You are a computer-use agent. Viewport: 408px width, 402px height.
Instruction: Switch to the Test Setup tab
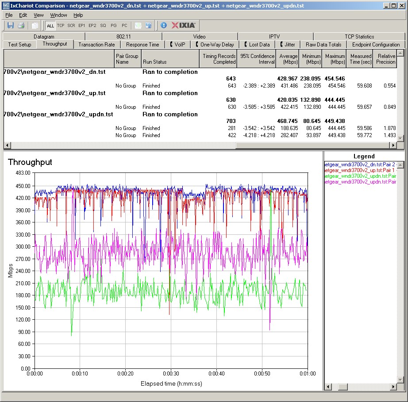[x=19, y=45]
